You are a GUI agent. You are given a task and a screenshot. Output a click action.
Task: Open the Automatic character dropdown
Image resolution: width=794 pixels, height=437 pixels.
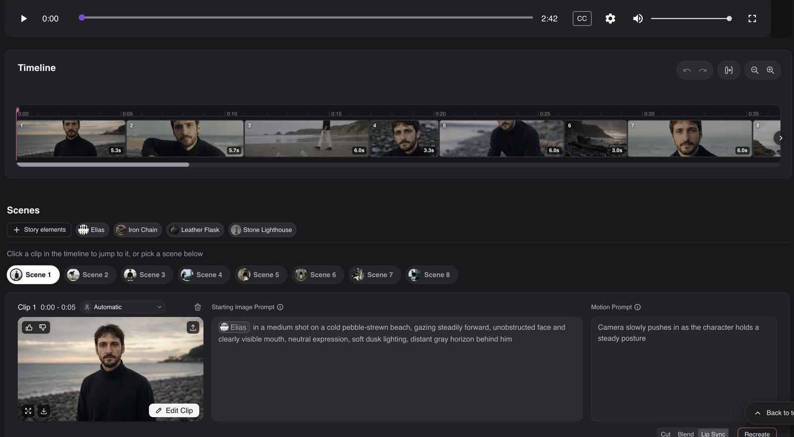click(x=123, y=307)
